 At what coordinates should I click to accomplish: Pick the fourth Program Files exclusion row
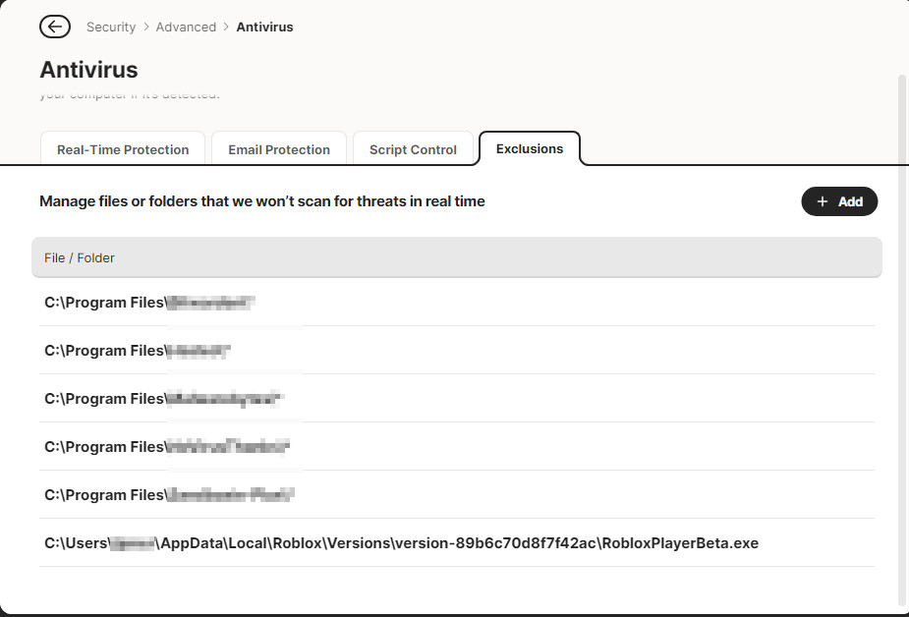point(167,447)
